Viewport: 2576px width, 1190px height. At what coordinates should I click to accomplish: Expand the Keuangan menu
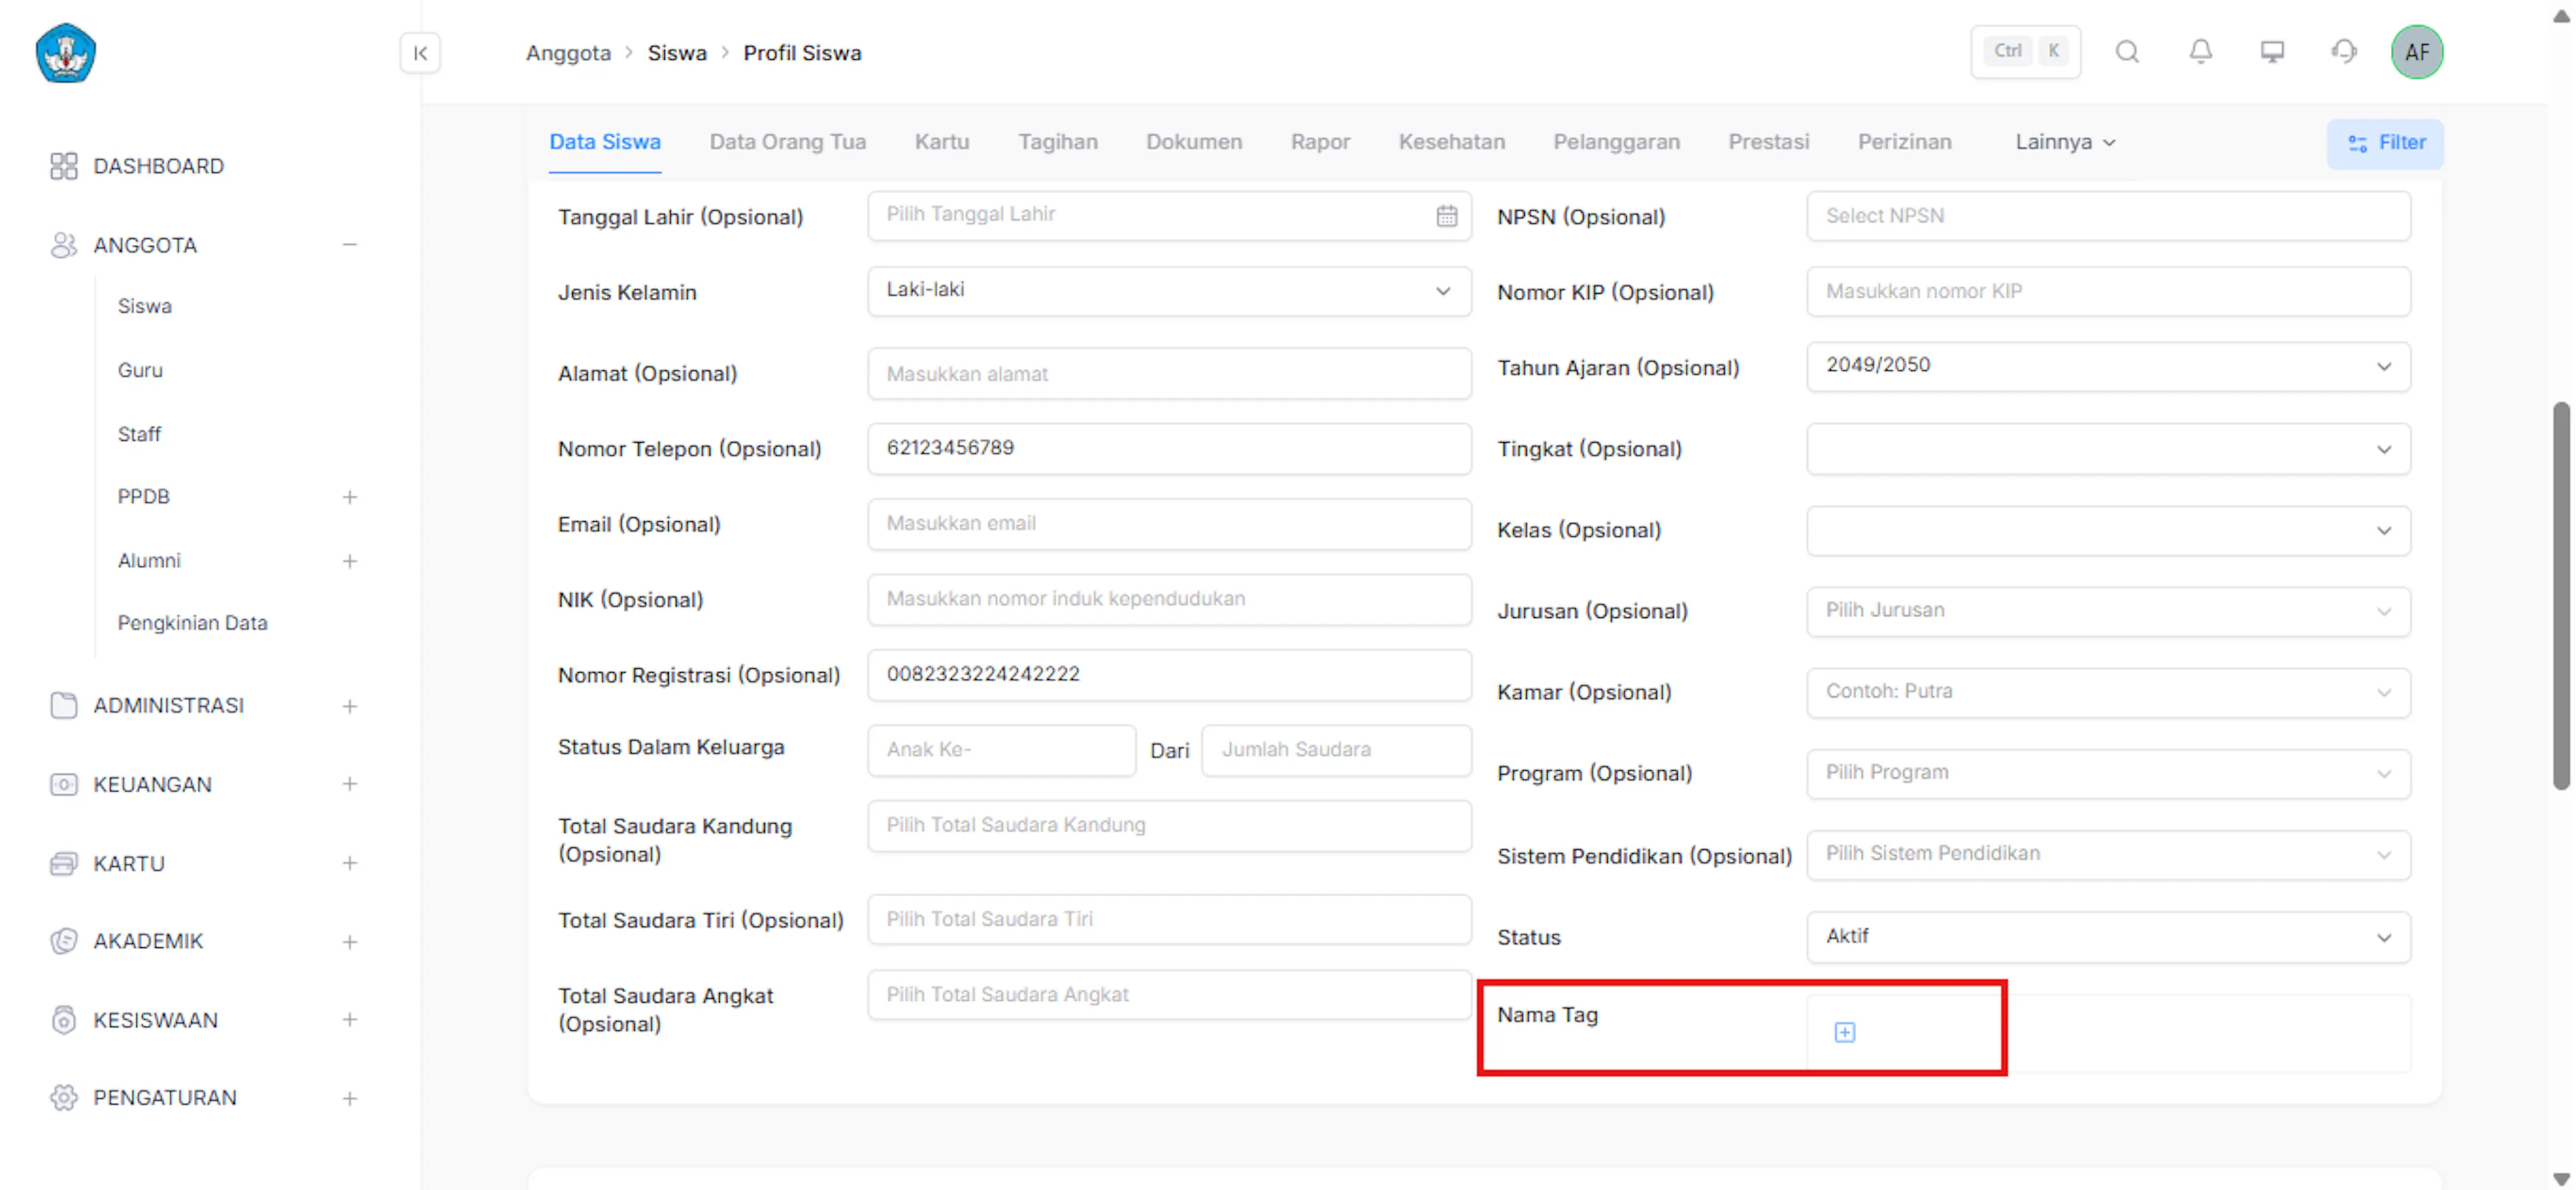350,784
